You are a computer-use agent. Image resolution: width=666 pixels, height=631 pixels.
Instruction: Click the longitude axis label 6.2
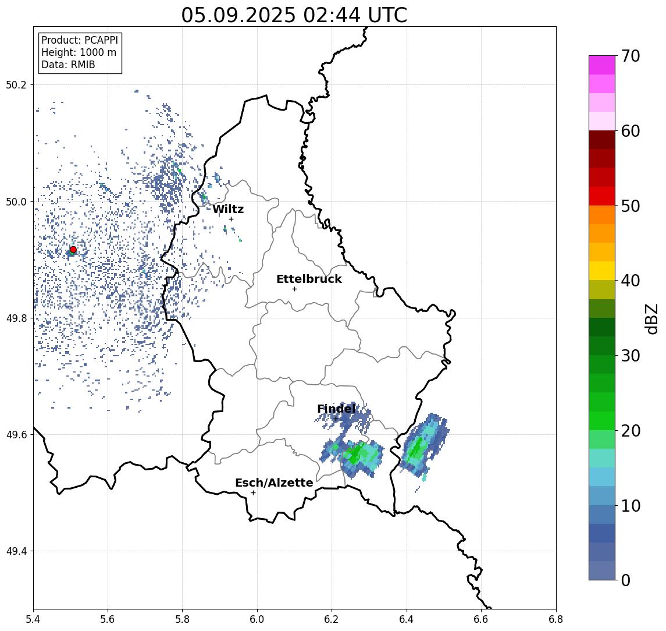pos(332,619)
